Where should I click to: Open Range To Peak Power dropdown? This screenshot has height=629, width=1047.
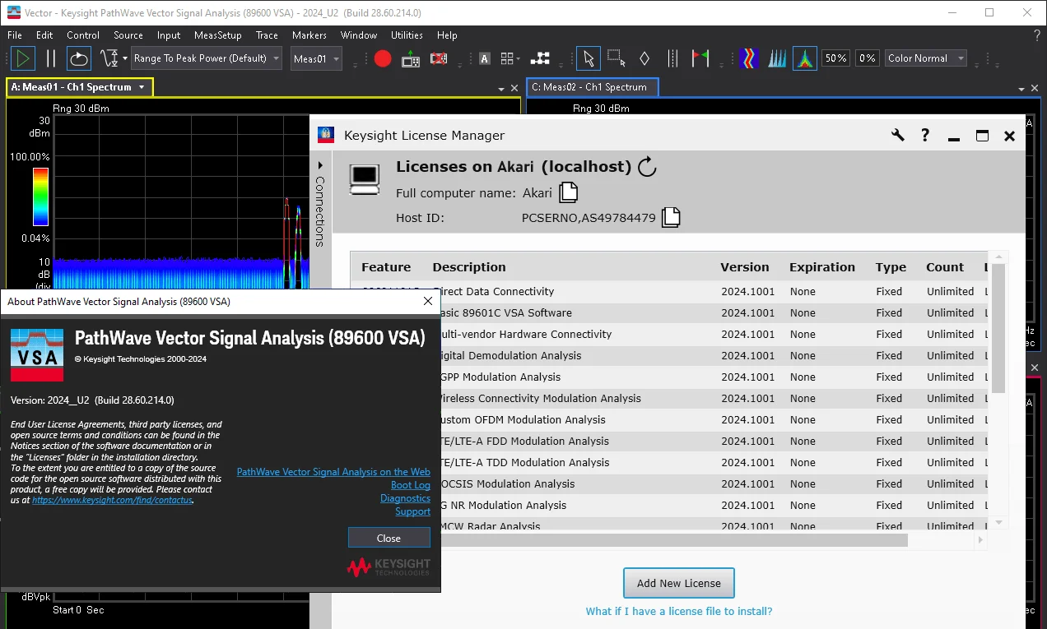[x=207, y=58]
